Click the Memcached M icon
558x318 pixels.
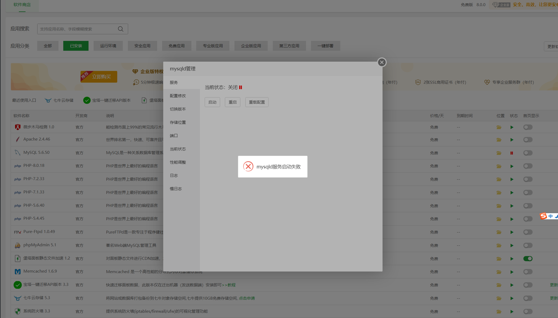point(18,272)
